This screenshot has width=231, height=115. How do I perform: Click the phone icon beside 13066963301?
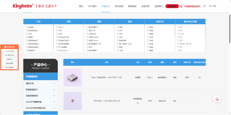point(181,6)
